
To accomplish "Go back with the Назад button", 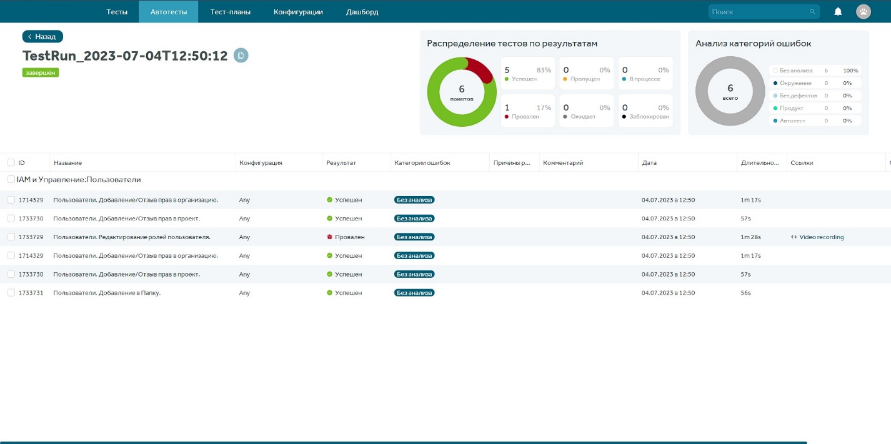I will click(x=42, y=37).
